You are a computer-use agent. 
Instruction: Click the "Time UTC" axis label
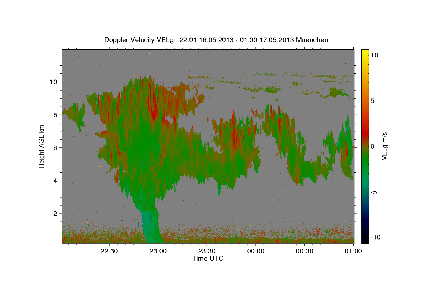click(208, 258)
